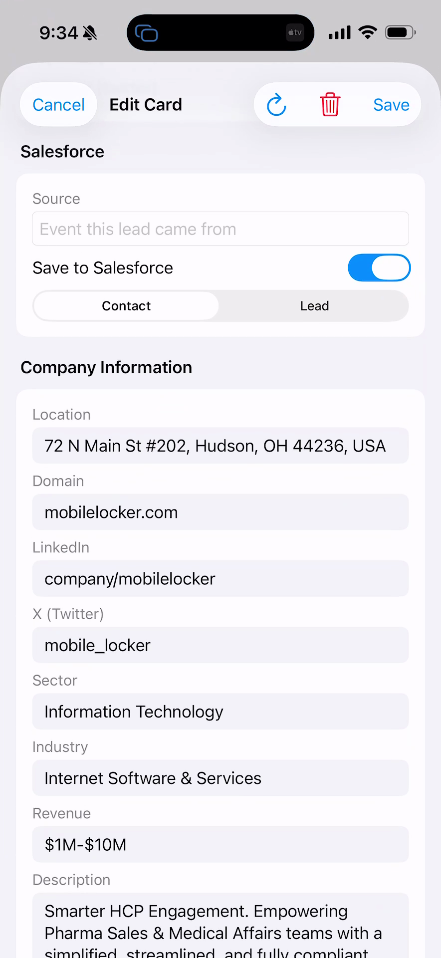Tap the silent mode bell icon
441x958 pixels.
90,33
